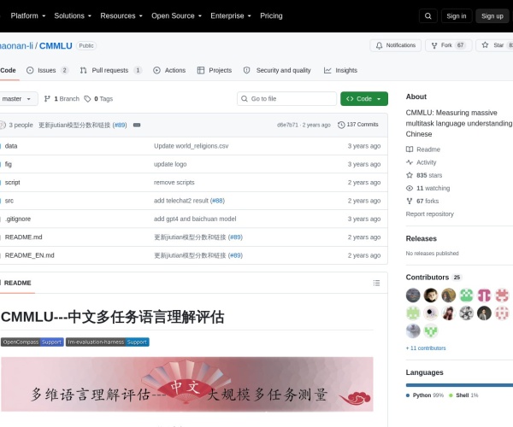Open the README_EN.md file
This screenshot has width=513, height=427.
(x=29, y=255)
